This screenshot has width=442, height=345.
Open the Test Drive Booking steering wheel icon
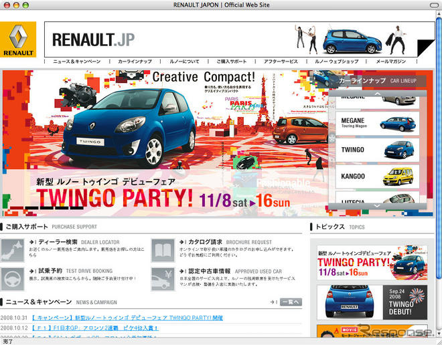(x=12, y=279)
